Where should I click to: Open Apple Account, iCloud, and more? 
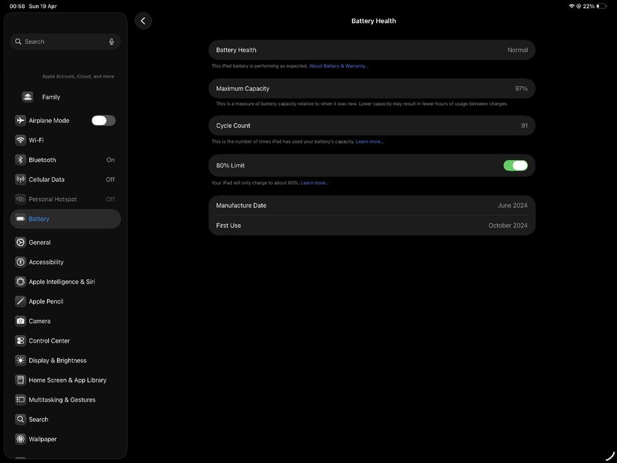click(78, 76)
